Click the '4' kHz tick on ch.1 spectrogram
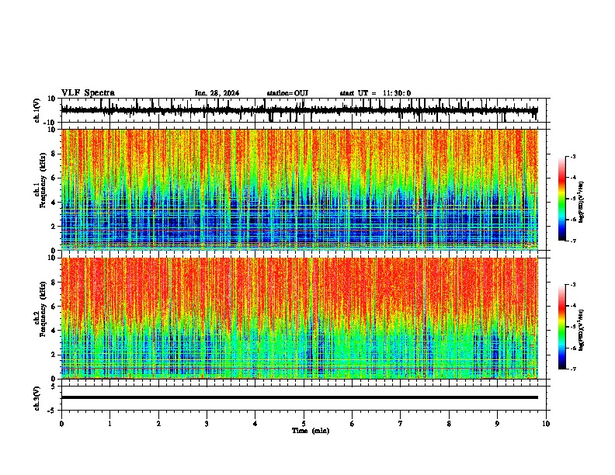Image resolution: width=615 pixels, height=475 pixels. (x=54, y=203)
